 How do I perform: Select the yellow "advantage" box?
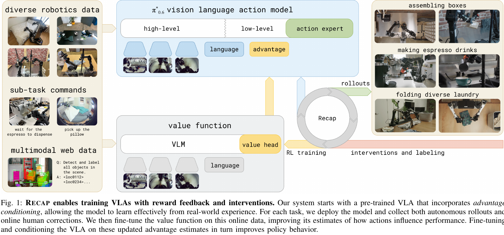coord(269,49)
